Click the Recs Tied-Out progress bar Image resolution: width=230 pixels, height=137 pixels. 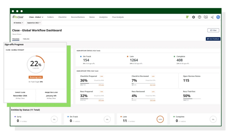(192, 99)
